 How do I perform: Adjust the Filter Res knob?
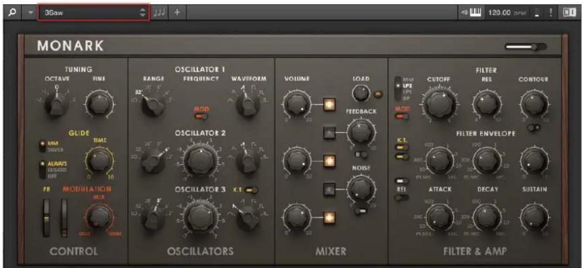click(486, 105)
